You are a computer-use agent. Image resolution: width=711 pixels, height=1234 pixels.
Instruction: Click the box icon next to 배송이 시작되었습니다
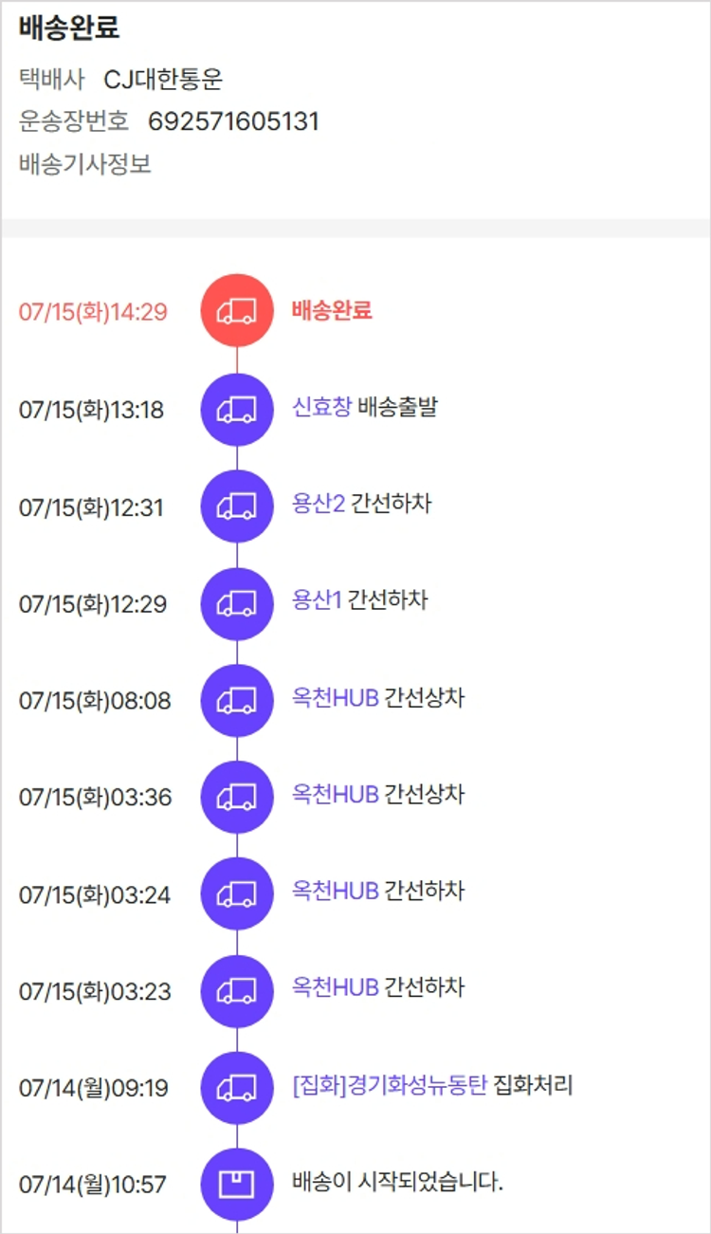[x=237, y=1184]
